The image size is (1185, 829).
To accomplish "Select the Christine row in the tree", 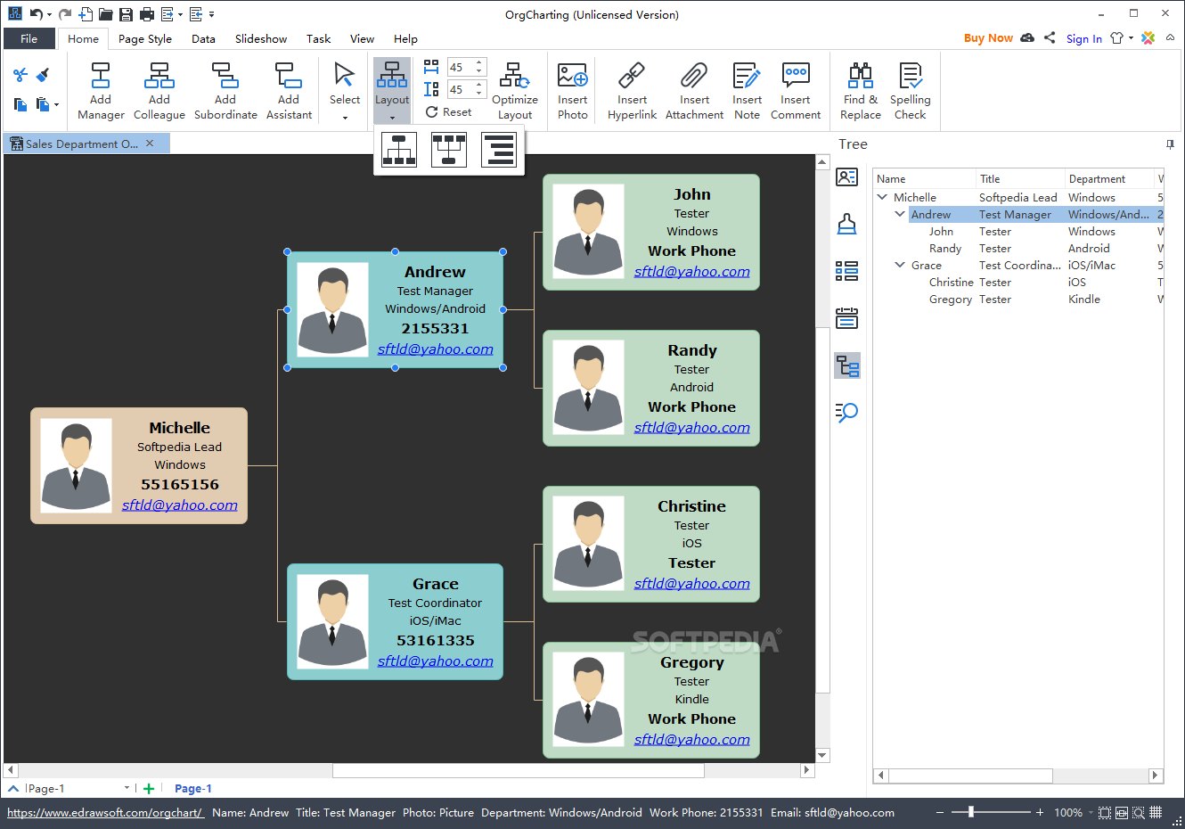I will 1018,282.
